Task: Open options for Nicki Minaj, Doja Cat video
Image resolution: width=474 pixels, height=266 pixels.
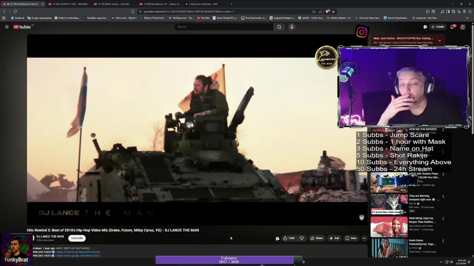Action: coord(443,219)
